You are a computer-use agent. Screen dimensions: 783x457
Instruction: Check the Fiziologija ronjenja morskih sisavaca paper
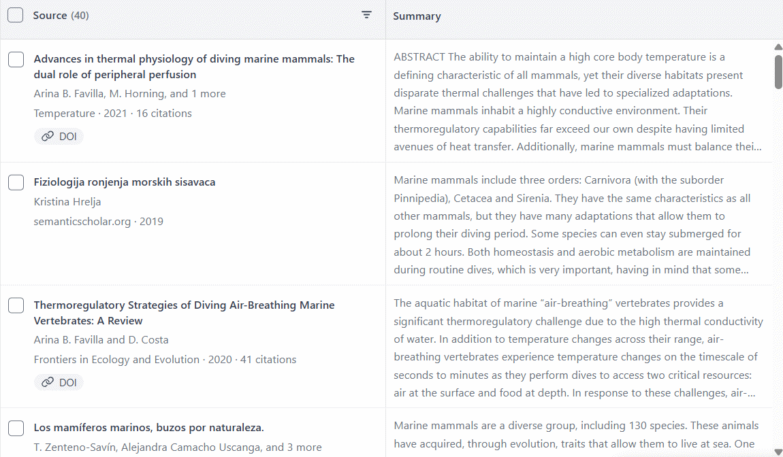tap(16, 182)
